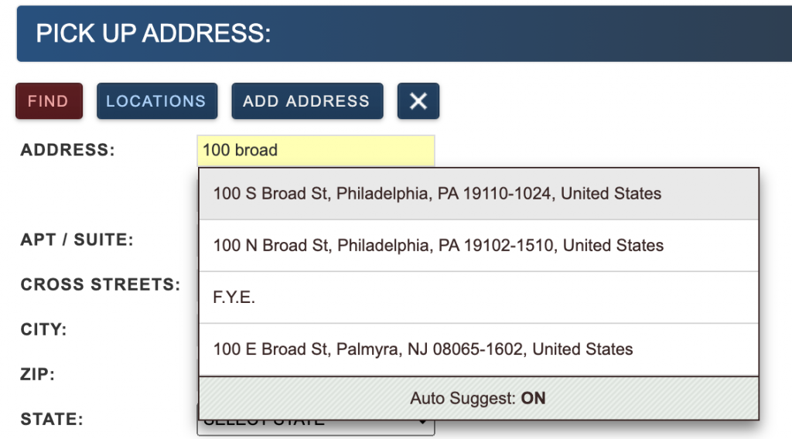Clear the address with the X icon
The width and height of the screenshot is (792, 439).
418,101
